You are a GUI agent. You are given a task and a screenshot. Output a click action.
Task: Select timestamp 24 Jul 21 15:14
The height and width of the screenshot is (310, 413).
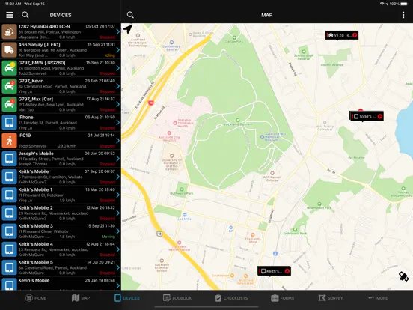point(102,136)
